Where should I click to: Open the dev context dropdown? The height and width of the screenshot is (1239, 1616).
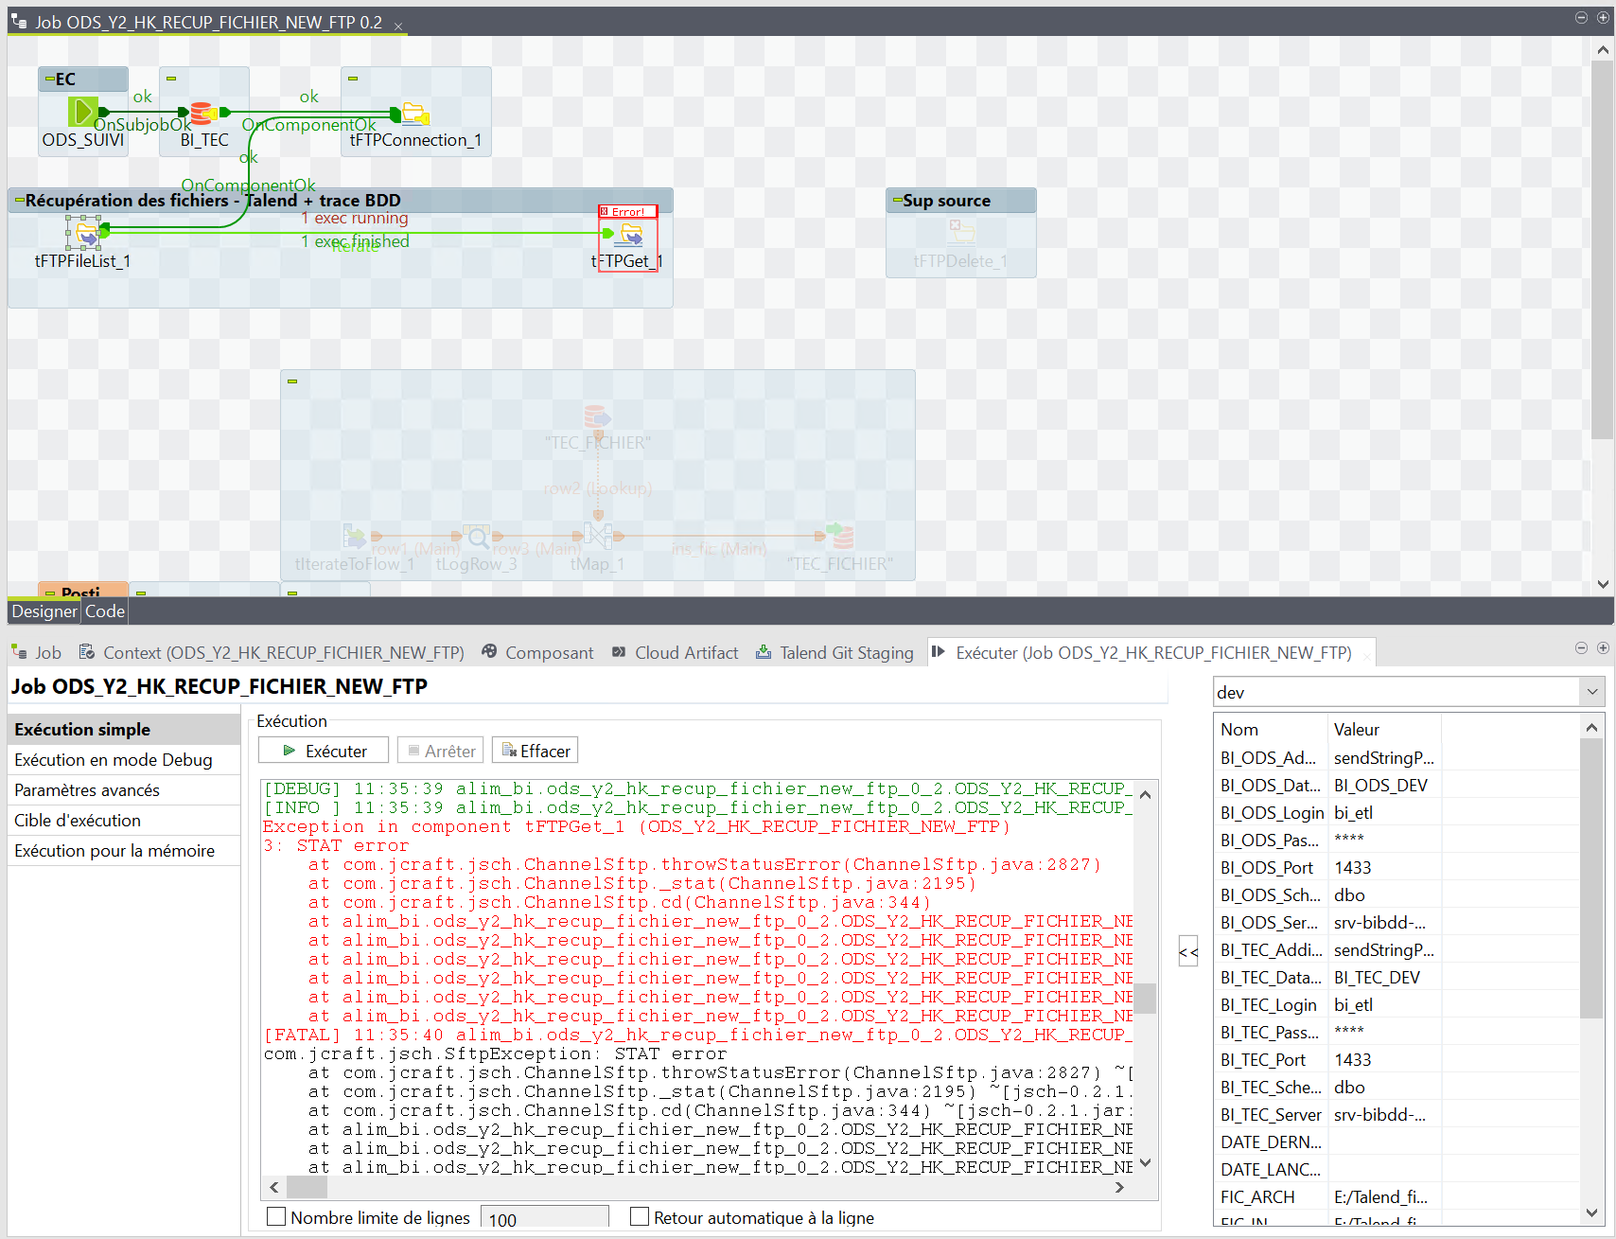[1591, 692]
